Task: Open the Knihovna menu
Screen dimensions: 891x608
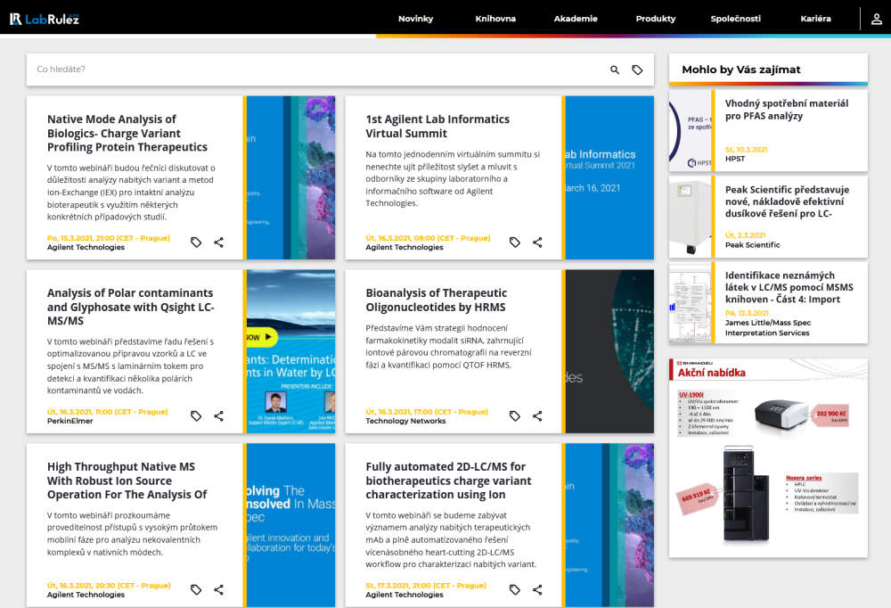Action: pyautogui.click(x=495, y=19)
